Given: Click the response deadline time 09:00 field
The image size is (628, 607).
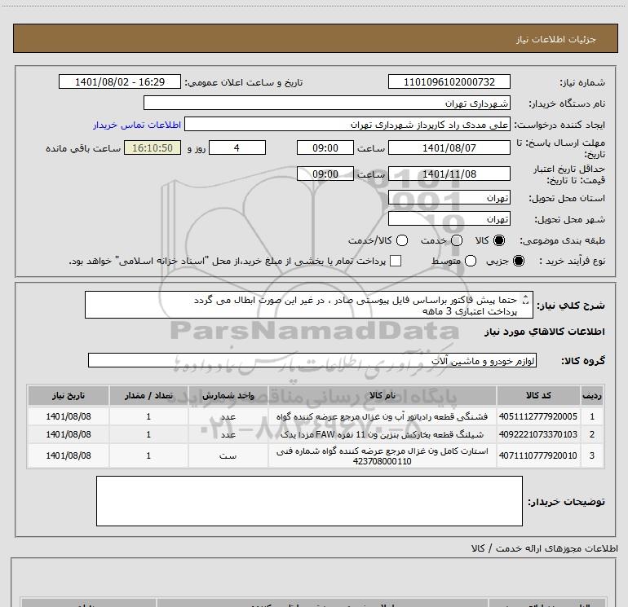Looking at the screenshot, I should pyautogui.click(x=325, y=147).
